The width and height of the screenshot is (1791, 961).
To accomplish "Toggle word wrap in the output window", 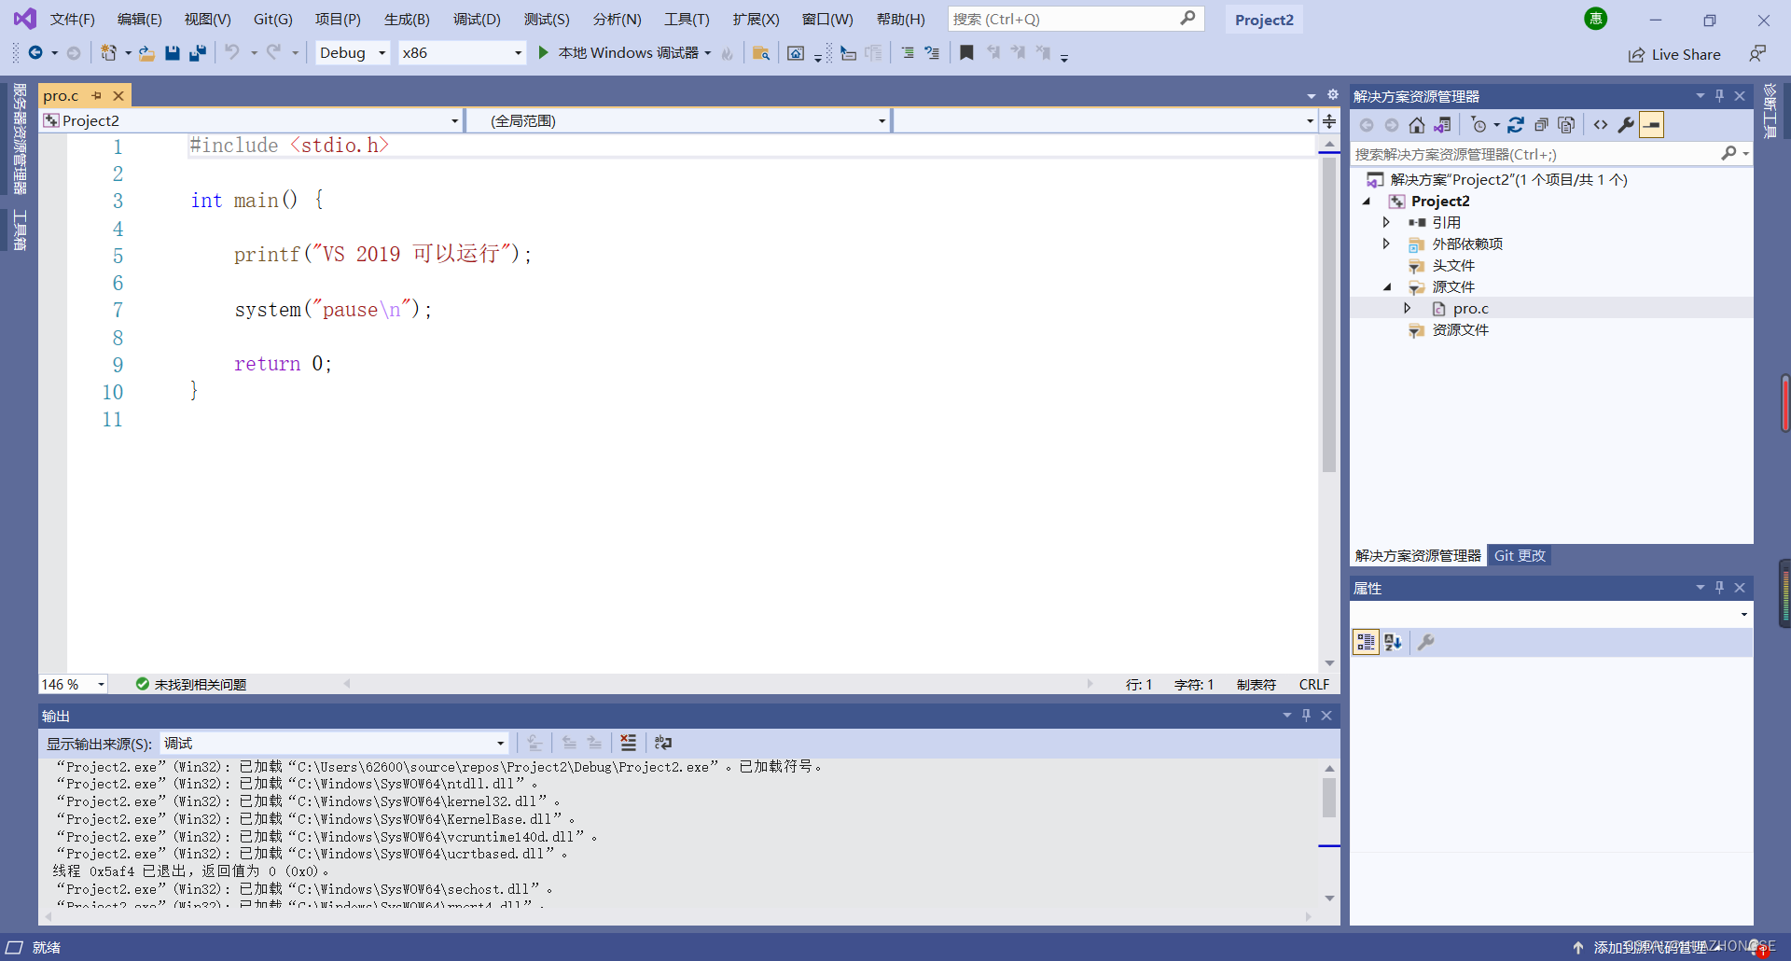I will point(663,743).
